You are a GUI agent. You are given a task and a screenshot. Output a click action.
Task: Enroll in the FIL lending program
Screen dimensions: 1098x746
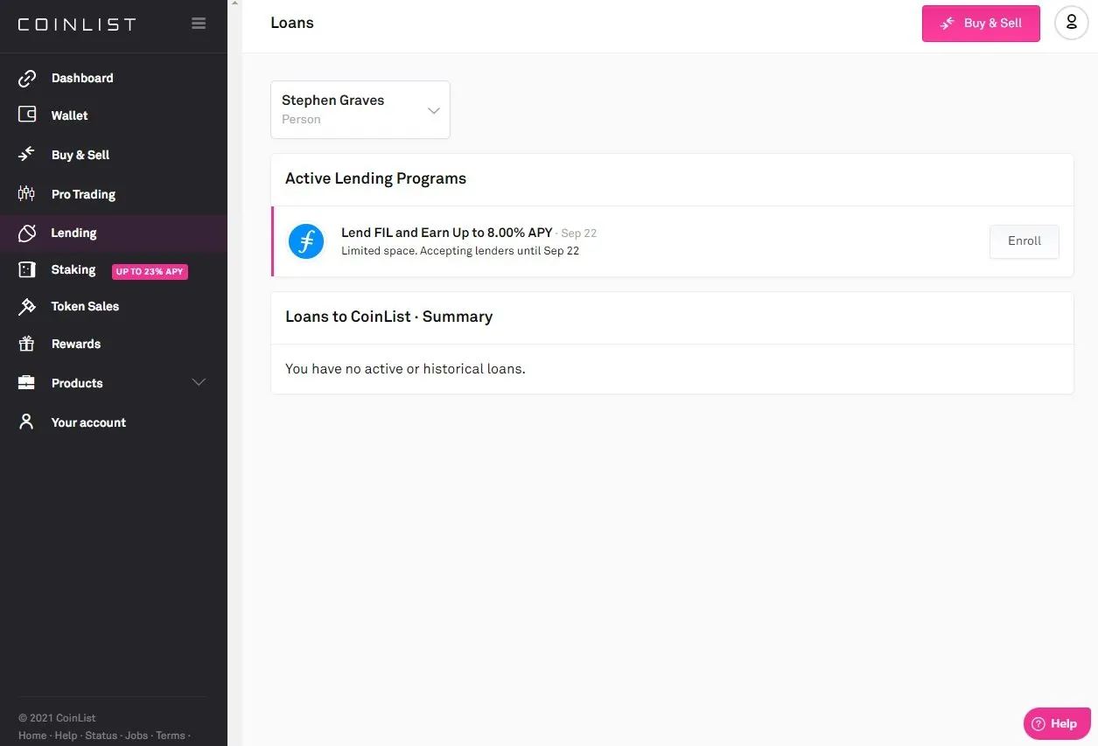coord(1025,241)
